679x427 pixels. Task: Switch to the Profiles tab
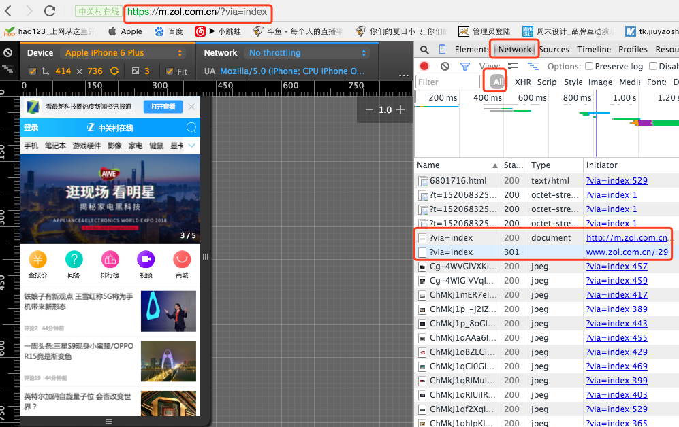click(x=633, y=49)
